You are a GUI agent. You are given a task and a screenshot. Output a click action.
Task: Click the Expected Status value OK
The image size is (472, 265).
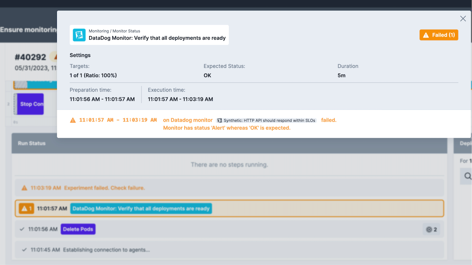point(208,75)
